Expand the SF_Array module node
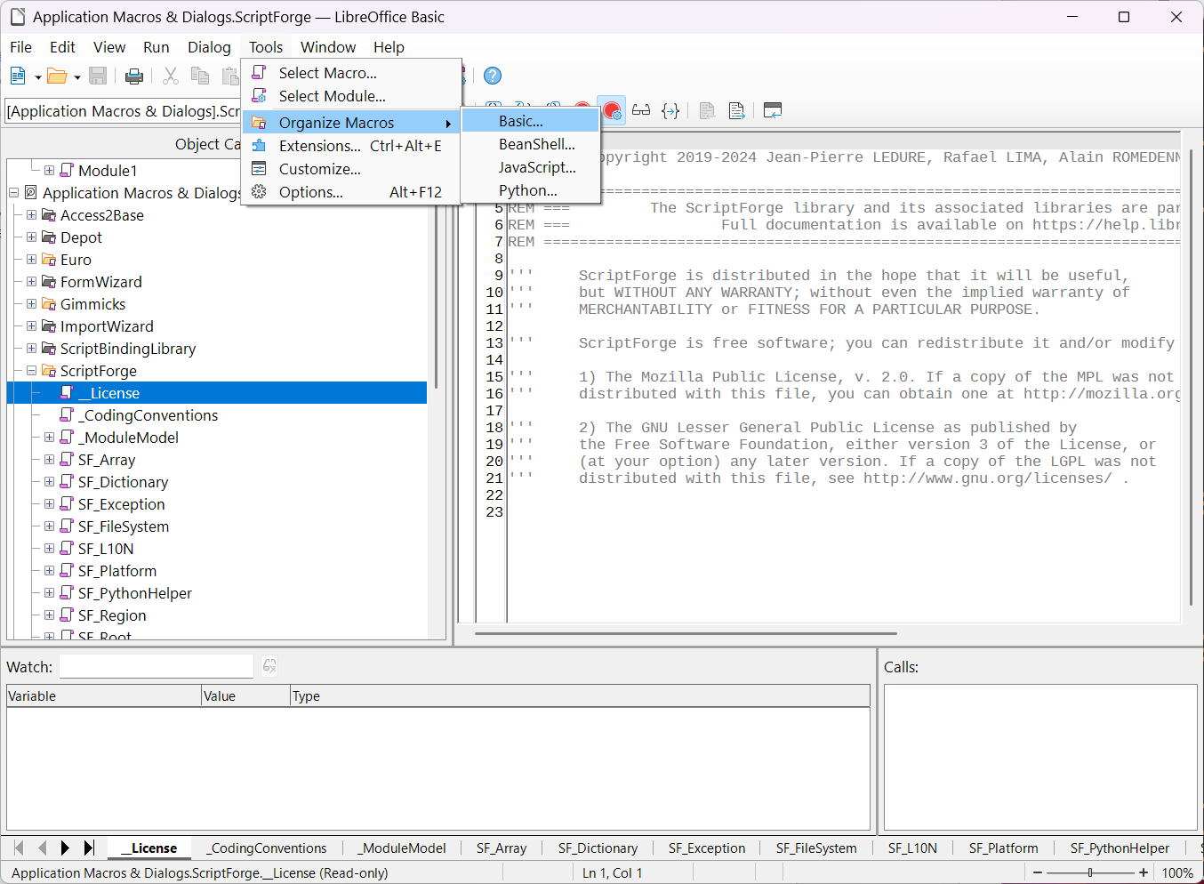Viewport: 1204px width, 884px height. tap(49, 459)
